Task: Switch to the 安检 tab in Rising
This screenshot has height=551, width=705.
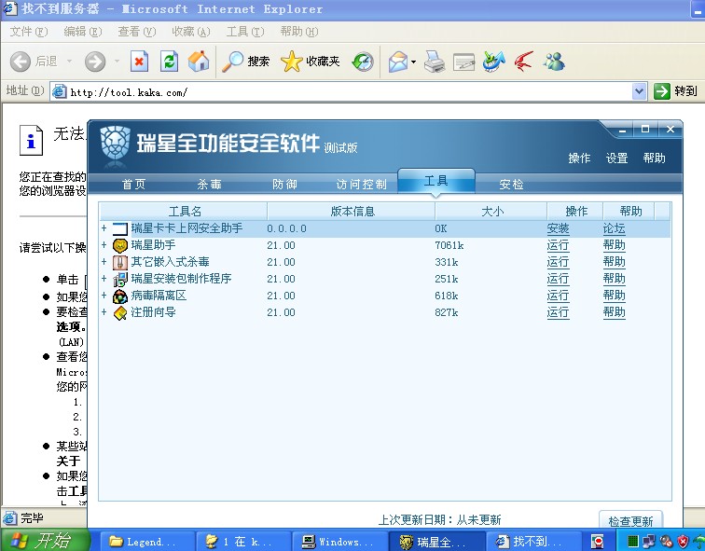Action: pyautogui.click(x=511, y=185)
